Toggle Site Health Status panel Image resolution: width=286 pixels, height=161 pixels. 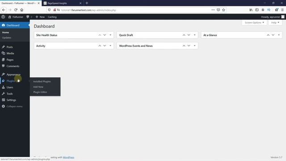110,35
